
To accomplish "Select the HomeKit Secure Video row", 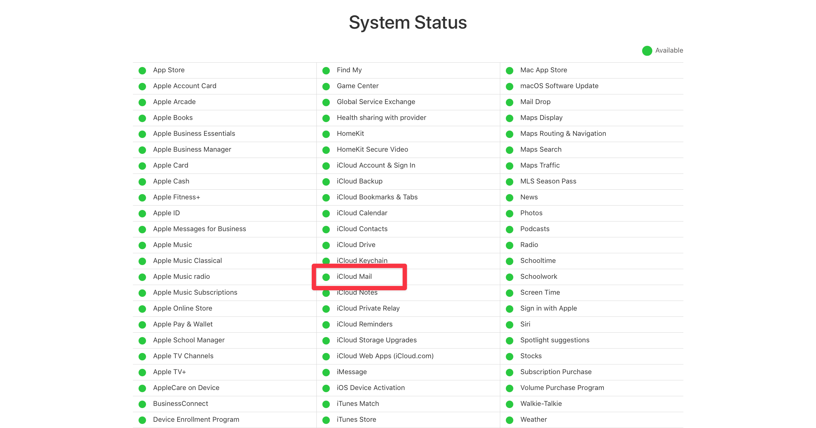I will coord(372,150).
